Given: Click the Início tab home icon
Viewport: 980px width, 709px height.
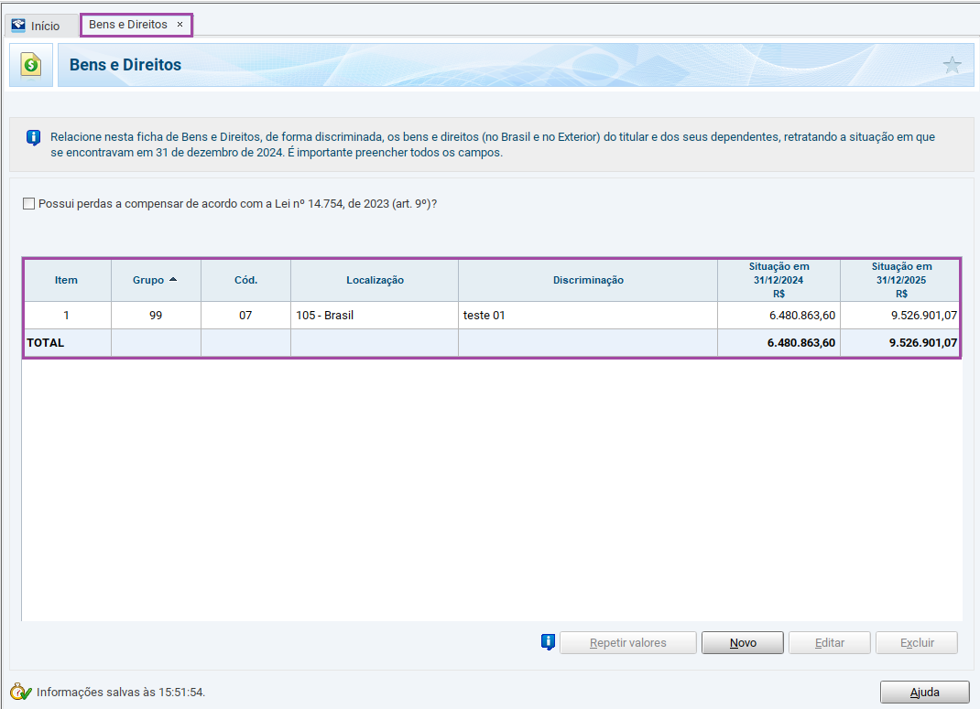Looking at the screenshot, I should [18, 26].
